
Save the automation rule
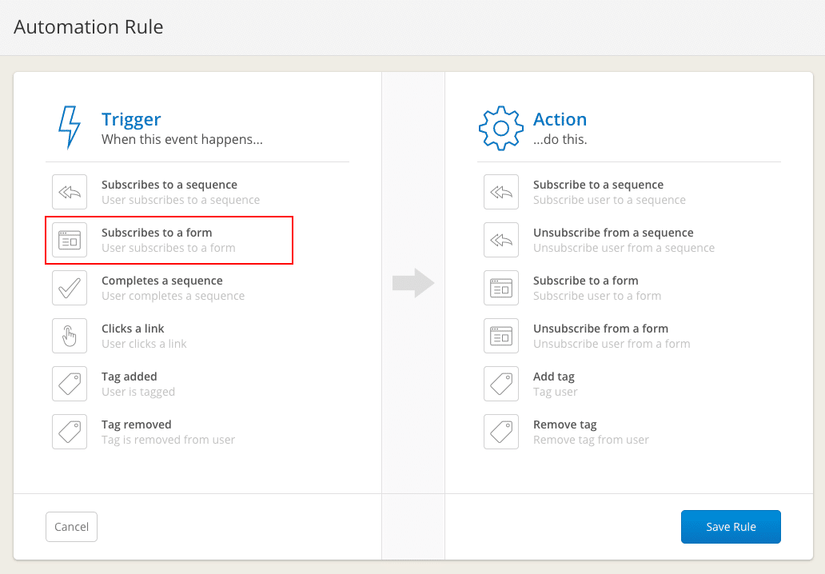point(731,527)
